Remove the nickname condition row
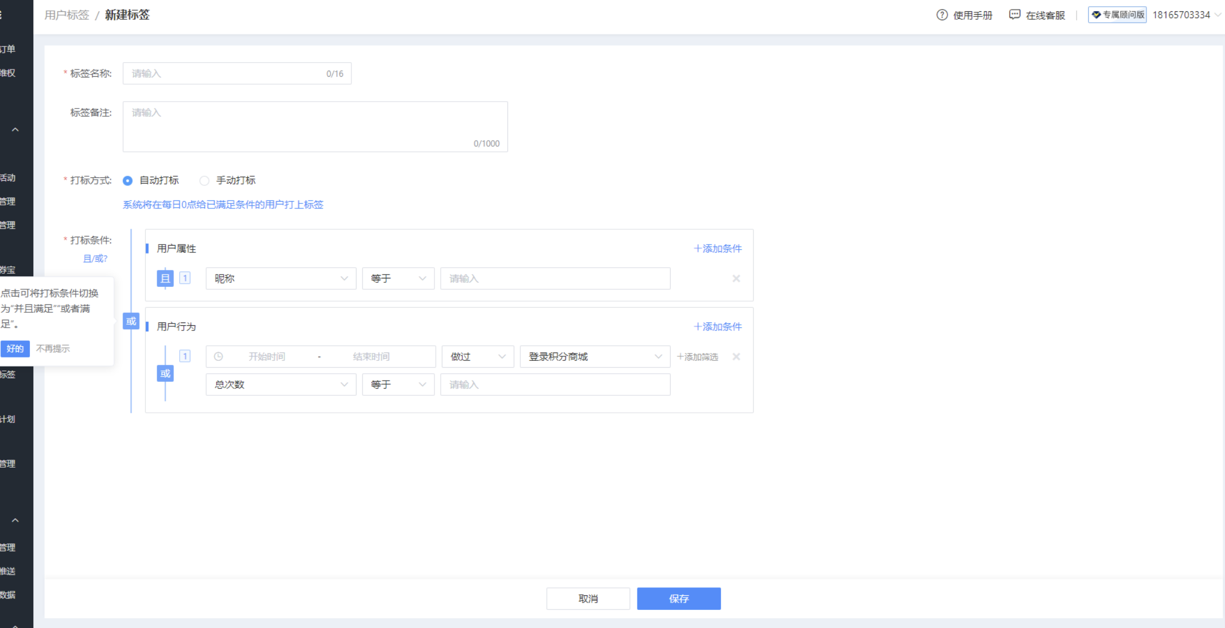This screenshot has height=628, width=1225. [x=736, y=278]
